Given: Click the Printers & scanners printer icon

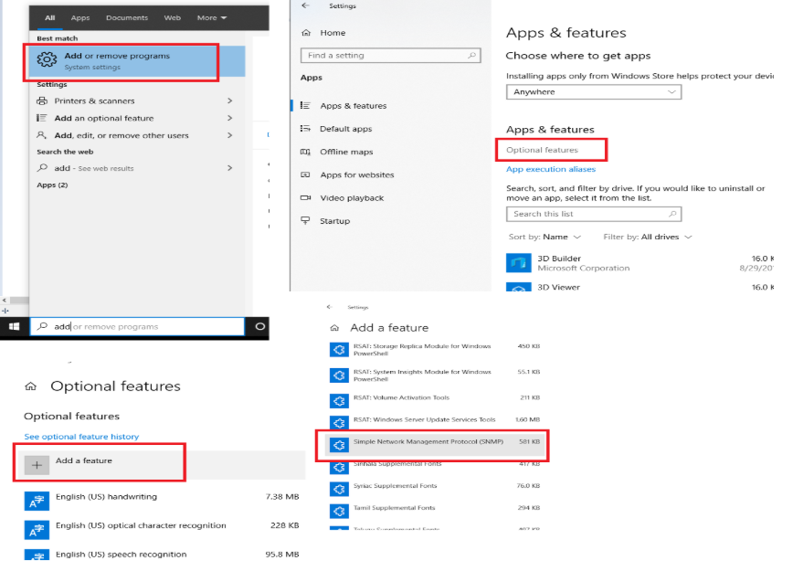Looking at the screenshot, I should (x=42, y=100).
